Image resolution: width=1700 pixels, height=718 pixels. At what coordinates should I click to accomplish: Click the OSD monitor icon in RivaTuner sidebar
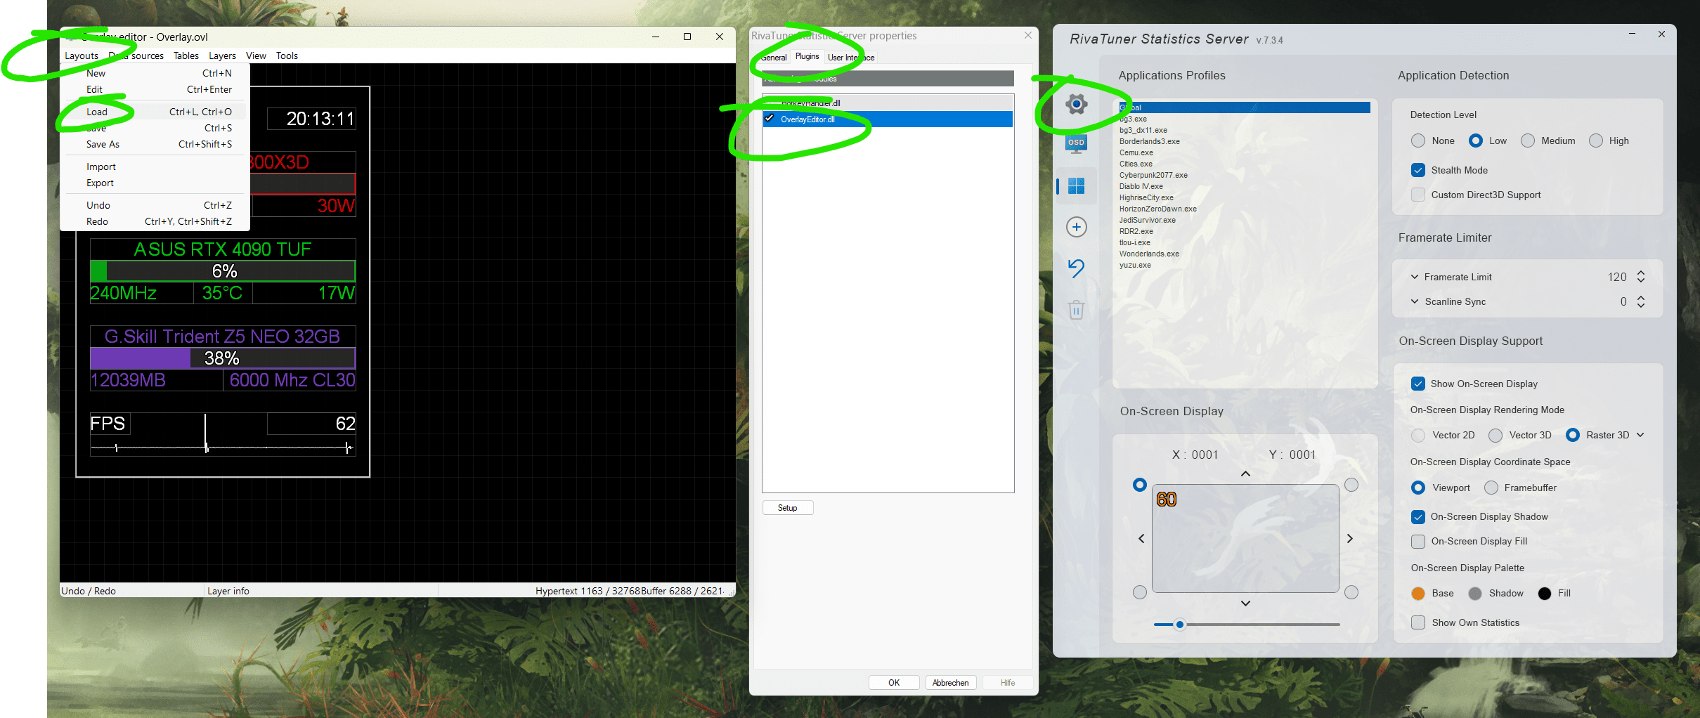point(1076,144)
